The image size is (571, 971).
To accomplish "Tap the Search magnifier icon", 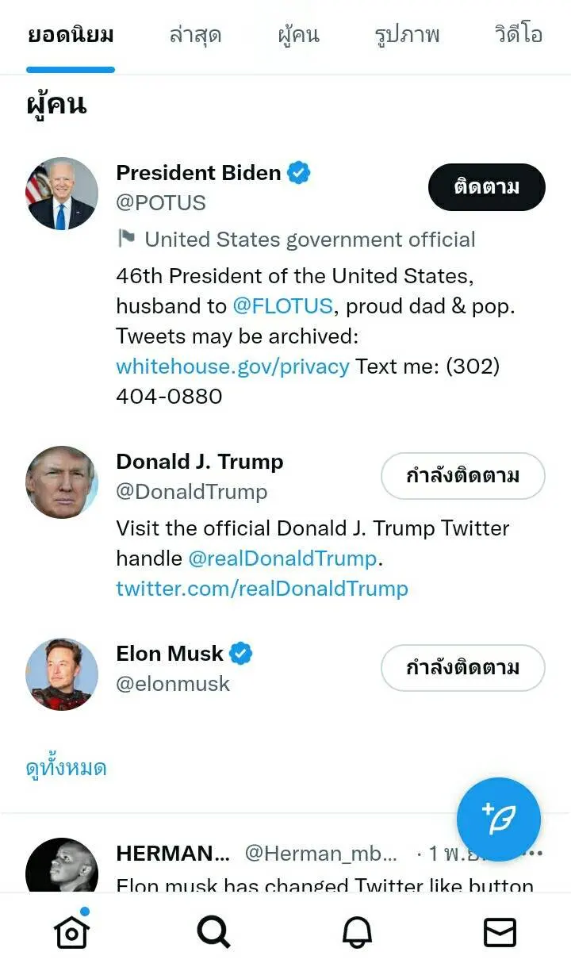I will pos(213,931).
